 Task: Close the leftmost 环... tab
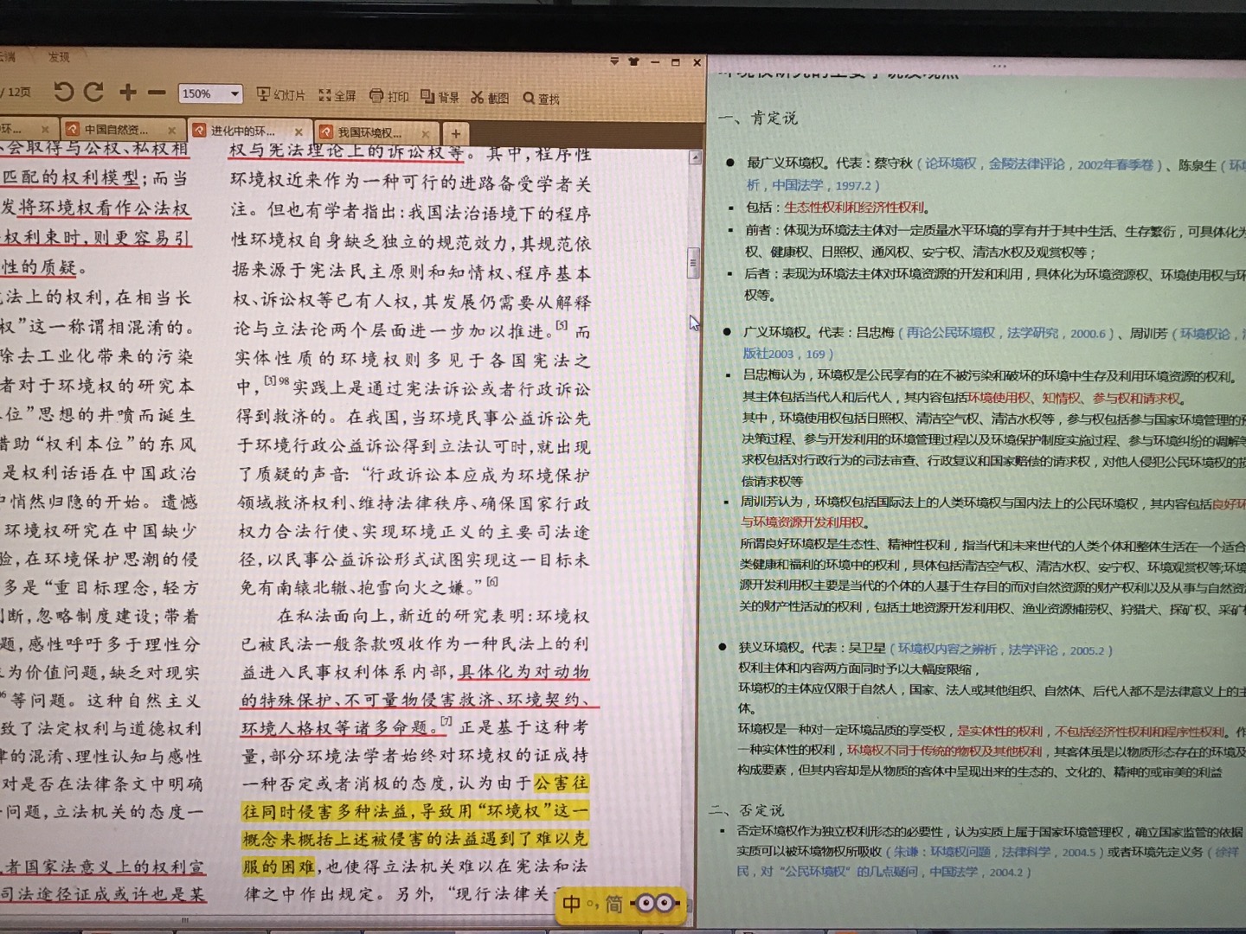(x=45, y=130)
